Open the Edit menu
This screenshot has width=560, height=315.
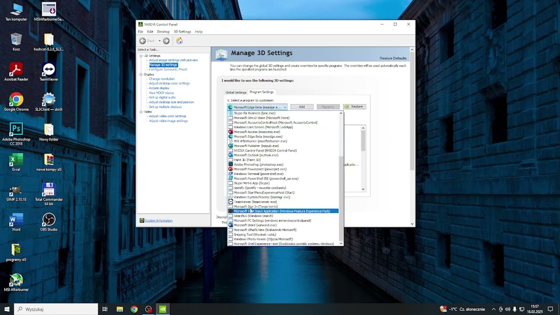tap(150, 31)
